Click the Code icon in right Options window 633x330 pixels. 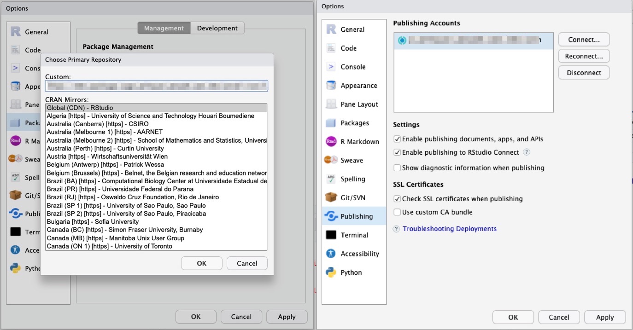coord(331,48)
